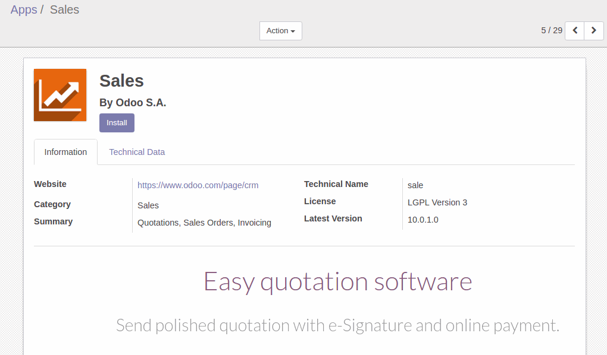Viewport: 607px width, 355px height.
Task: Open the odoo.com/page/crm website link
Action: tap(198, 185)
